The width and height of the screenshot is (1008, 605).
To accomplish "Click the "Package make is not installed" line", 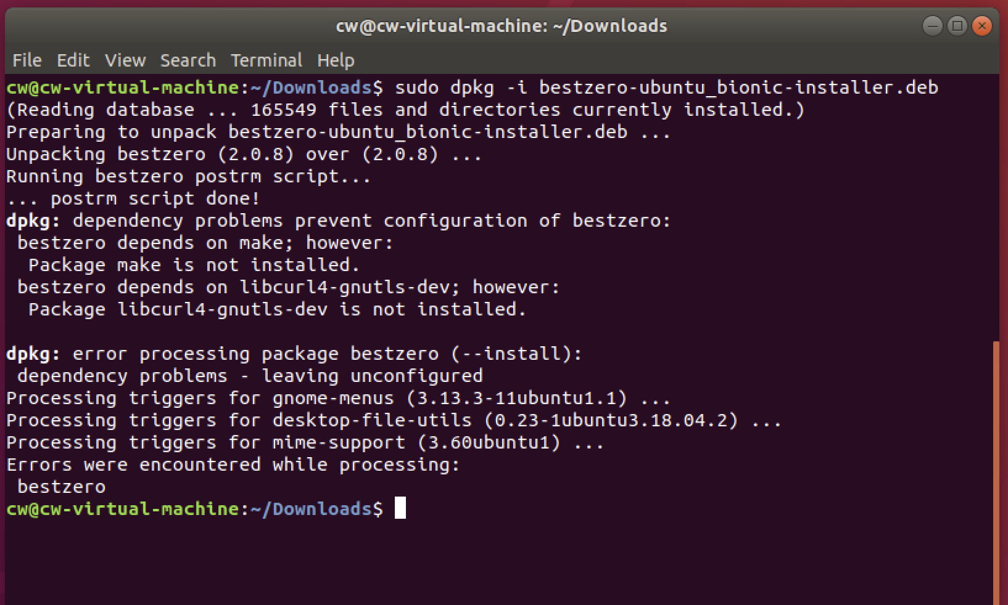I will pyautogui.click(x=194, y=265).
